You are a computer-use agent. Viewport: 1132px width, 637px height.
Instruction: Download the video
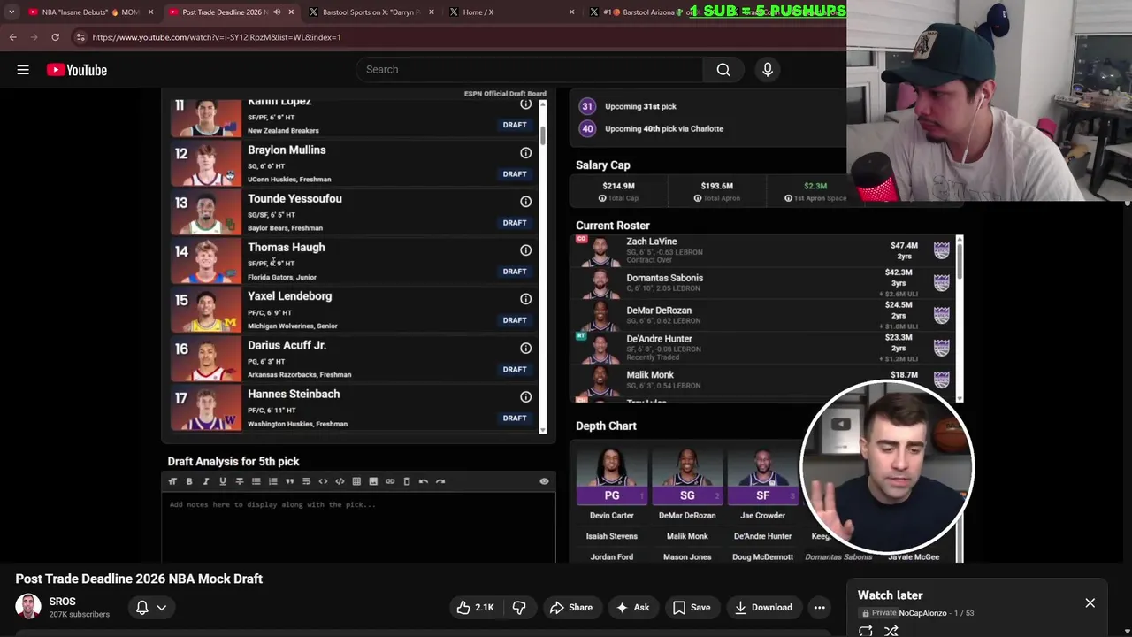tap(766, 608)
